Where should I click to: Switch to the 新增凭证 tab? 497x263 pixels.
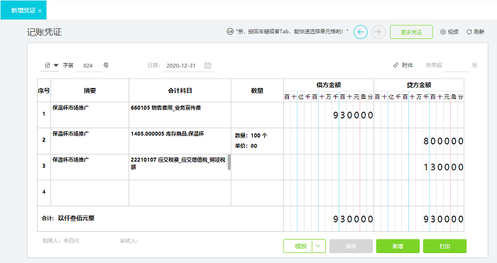[23, 11]
